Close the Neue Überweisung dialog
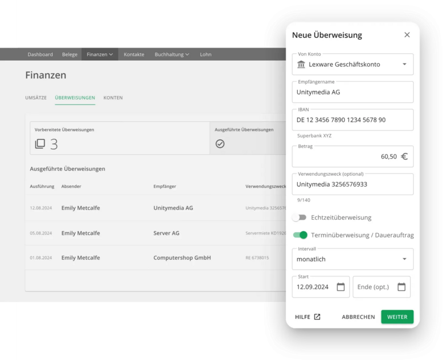 click(x=407, y=35)
